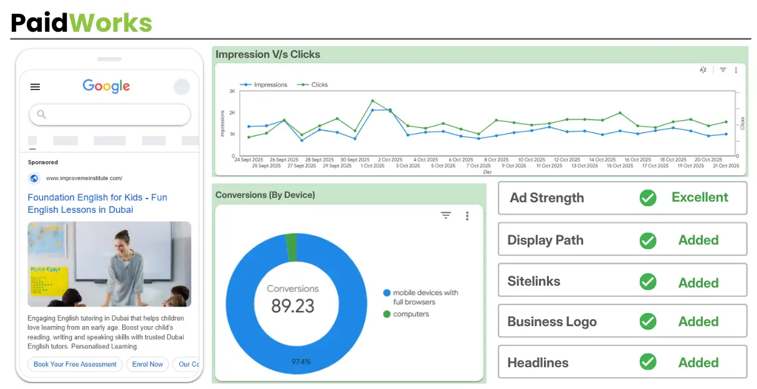Click the Enrol Now button
757x389 pixels.
pyautogui.click(x=147, y=364)
